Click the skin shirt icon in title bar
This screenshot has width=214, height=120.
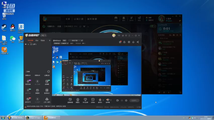[x=126, y=35]
